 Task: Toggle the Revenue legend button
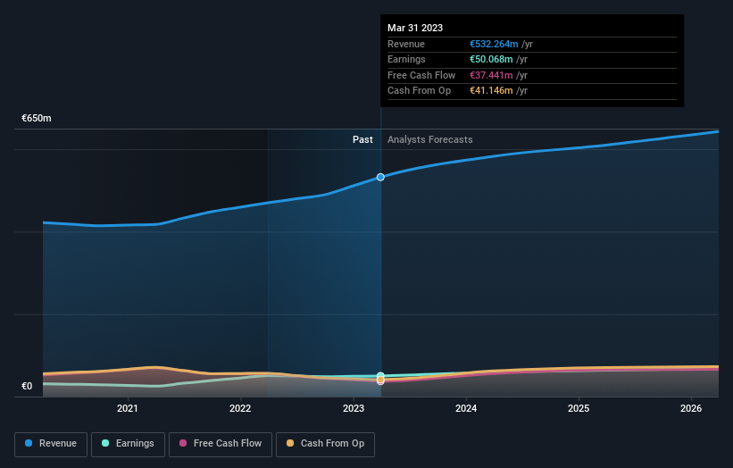click(x=51, y=444)
